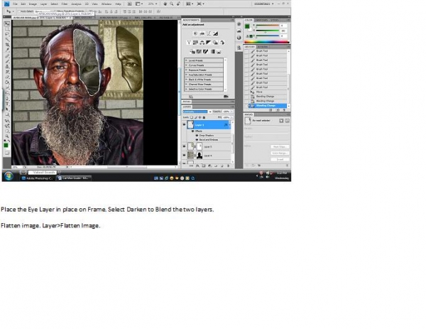Expand Curves Presets list
426x329 pixels.
(186, 65)
